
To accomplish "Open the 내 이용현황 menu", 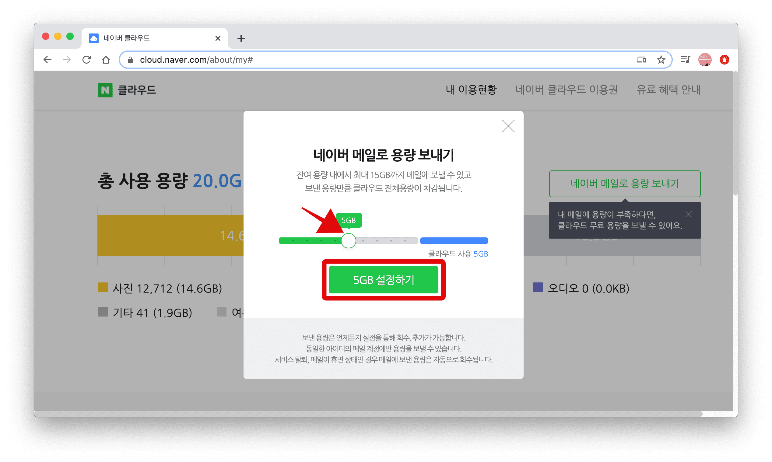I will 471,90.
